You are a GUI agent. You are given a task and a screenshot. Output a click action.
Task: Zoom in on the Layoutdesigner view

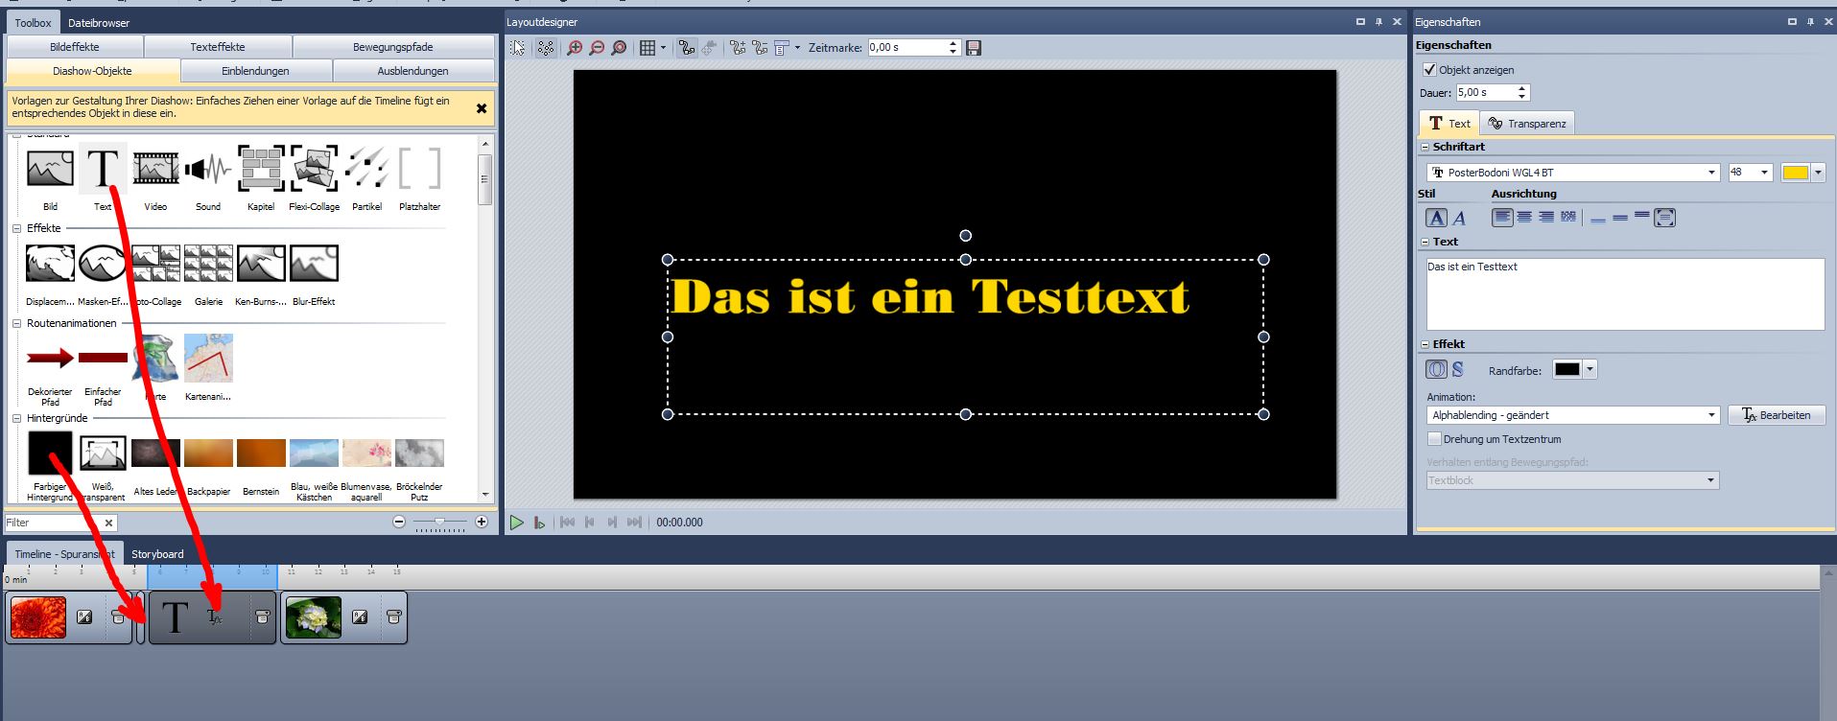(x=575, y=48)
